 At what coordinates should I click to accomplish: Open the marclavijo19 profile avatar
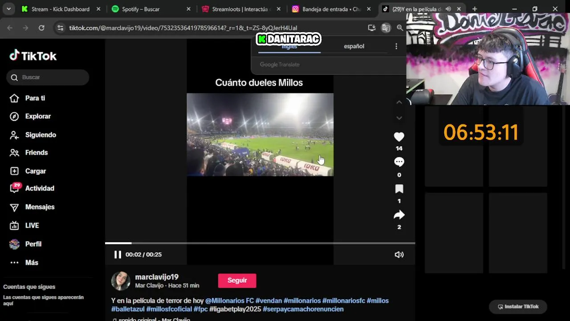tap(121, 281)
